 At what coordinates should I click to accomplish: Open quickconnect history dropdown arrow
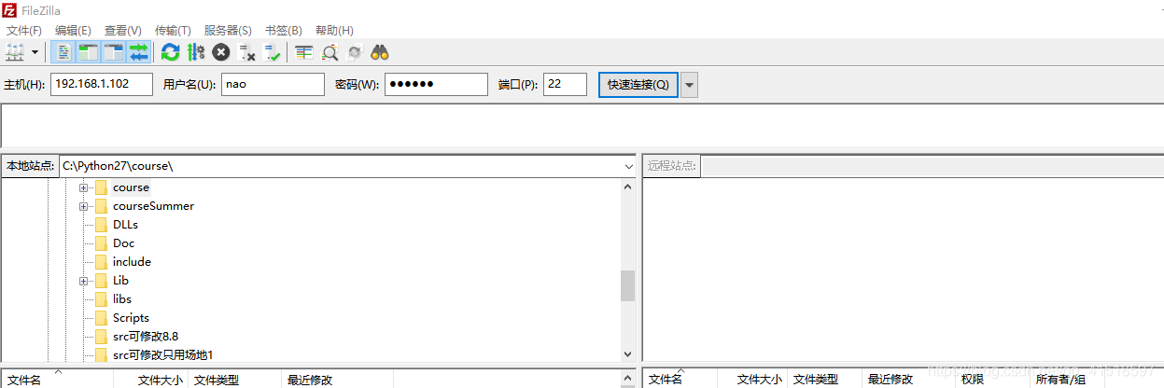point(689,84)
